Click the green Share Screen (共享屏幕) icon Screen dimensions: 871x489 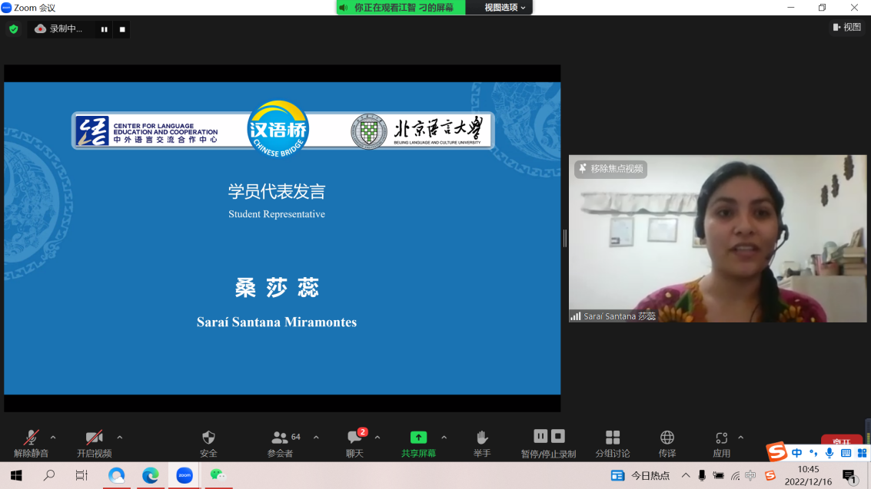(418, 438)
